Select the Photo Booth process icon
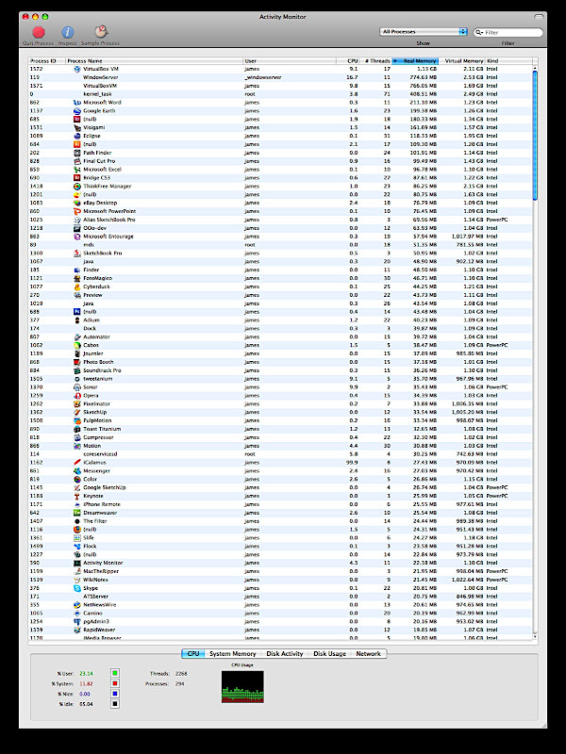This screenshot has height=754, width=566. click(x=77, y=362)
